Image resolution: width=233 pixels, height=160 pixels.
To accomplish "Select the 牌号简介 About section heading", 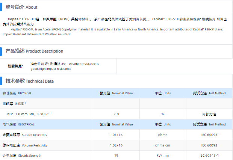I will point(21,7).
